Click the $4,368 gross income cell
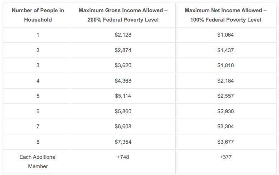Viewport: 279px width, 175px height. 123,81
